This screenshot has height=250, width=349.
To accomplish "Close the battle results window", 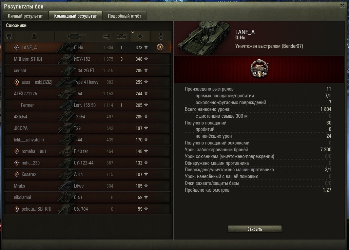I will point(343,6).
